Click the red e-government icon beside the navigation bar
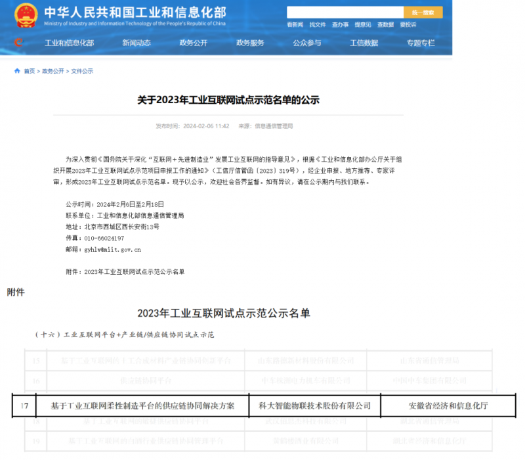Screen dimensions: 525x460 click(19, 42)
